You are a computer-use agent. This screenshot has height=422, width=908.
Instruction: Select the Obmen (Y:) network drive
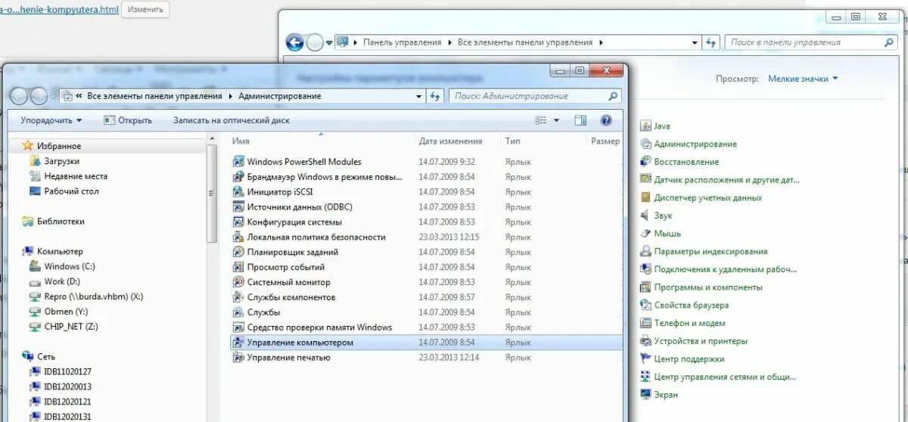click(x=66, y=312)
